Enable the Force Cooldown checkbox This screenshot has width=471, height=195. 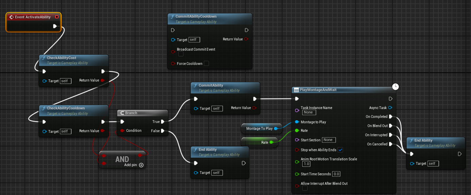(206, 64)
